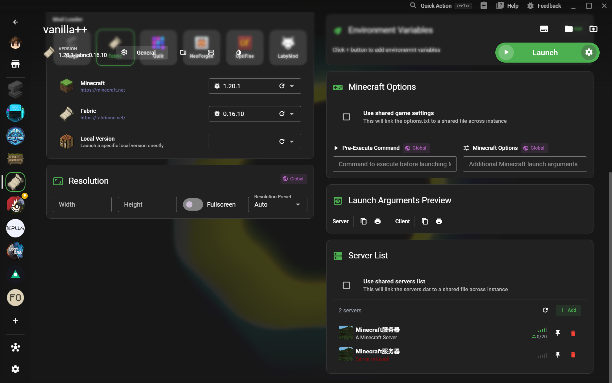This screenshot has height=383, width=612.
Task: Print the Server launch arguments
Action: click(x=377, y=221)
